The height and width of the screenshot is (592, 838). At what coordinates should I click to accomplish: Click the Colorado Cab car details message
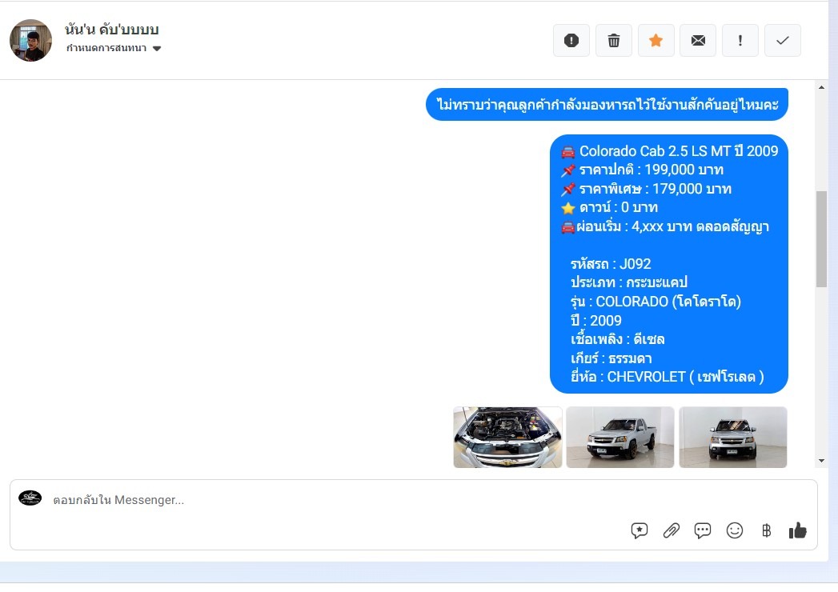668,264
